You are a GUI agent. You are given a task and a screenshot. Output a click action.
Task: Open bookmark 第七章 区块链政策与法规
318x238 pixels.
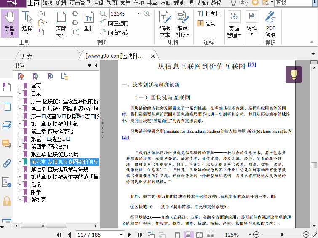60,169
